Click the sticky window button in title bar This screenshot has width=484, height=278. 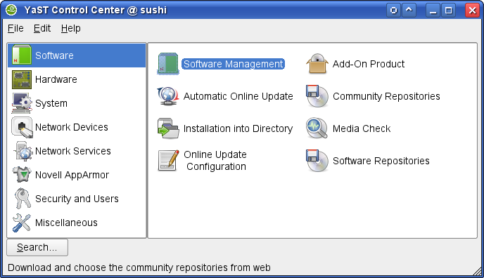[x=393, y=10]
